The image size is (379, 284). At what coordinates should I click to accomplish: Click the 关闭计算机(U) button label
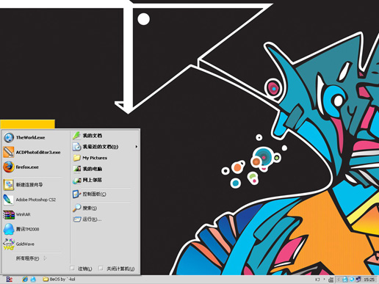[120, 269]
